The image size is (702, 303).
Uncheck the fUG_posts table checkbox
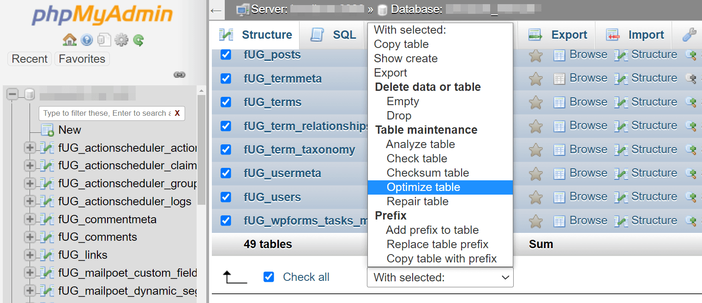[225, 54]
